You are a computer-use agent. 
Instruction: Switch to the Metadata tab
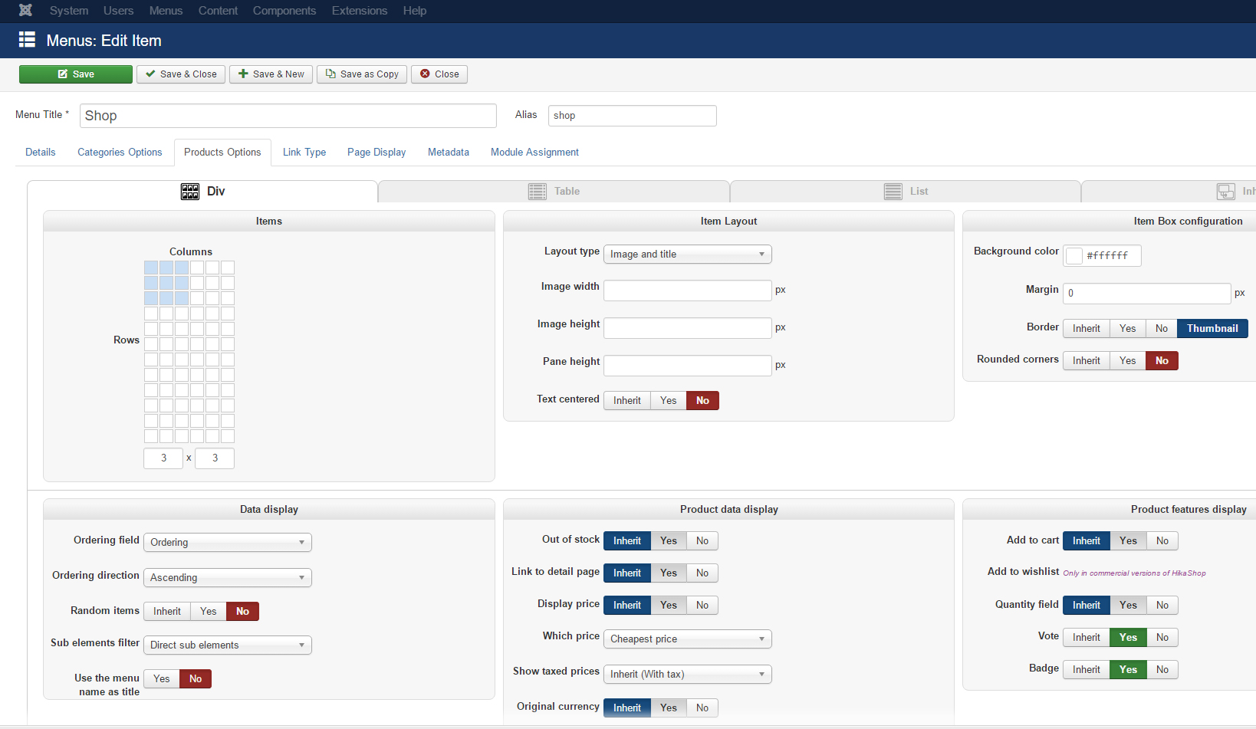[449, 153]
